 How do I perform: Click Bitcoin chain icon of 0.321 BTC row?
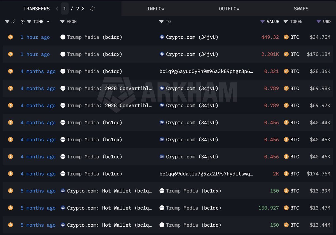point(11,71)
